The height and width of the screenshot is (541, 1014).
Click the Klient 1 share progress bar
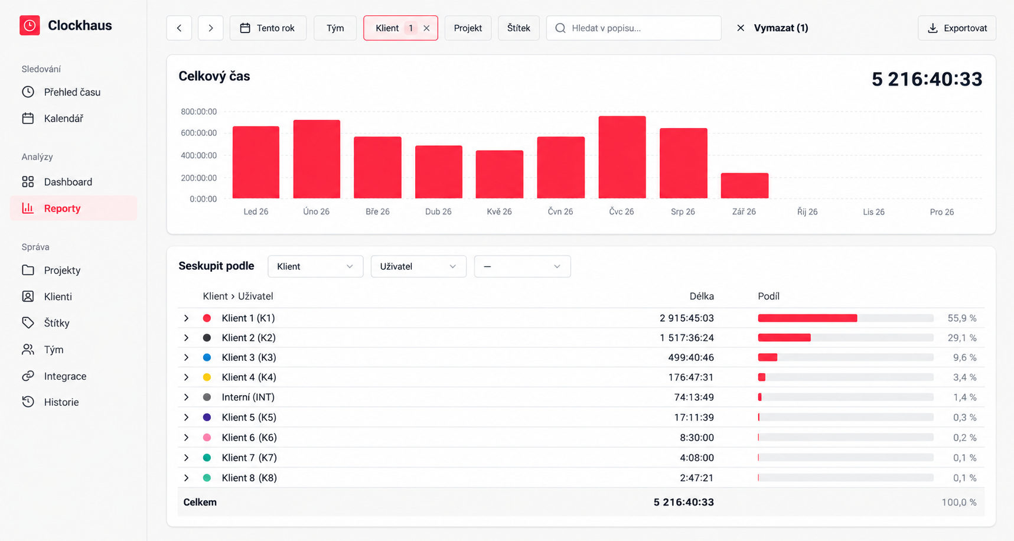coord(846,318)
